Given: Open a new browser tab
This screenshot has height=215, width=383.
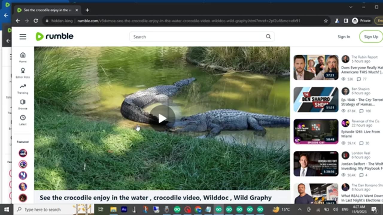Looking at the screenshot, I should click(87, 10).
